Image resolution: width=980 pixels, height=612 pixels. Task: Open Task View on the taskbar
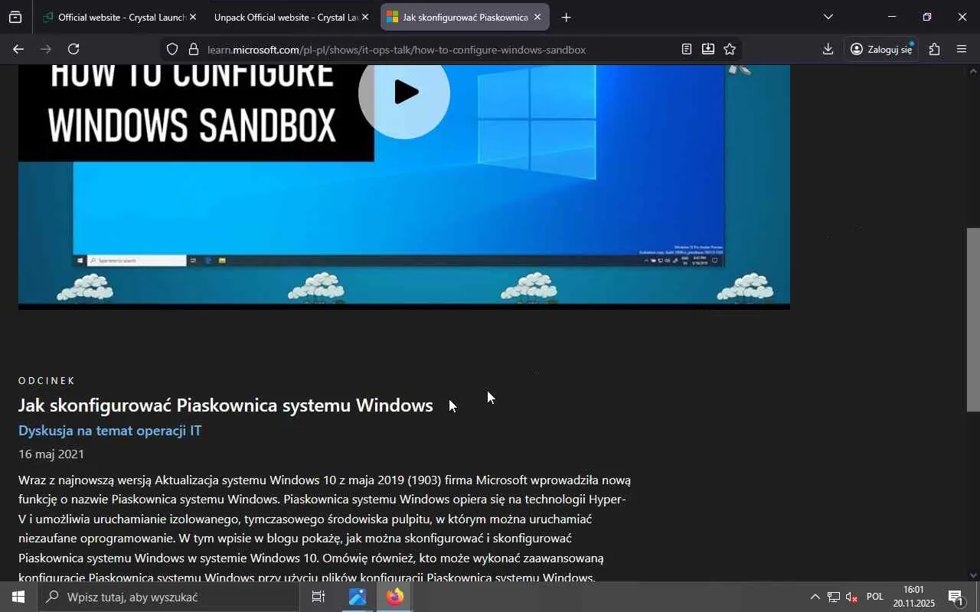coord(318,597)
